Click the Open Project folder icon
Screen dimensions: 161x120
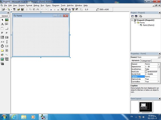pyautogui.click(x=19, y=10)
